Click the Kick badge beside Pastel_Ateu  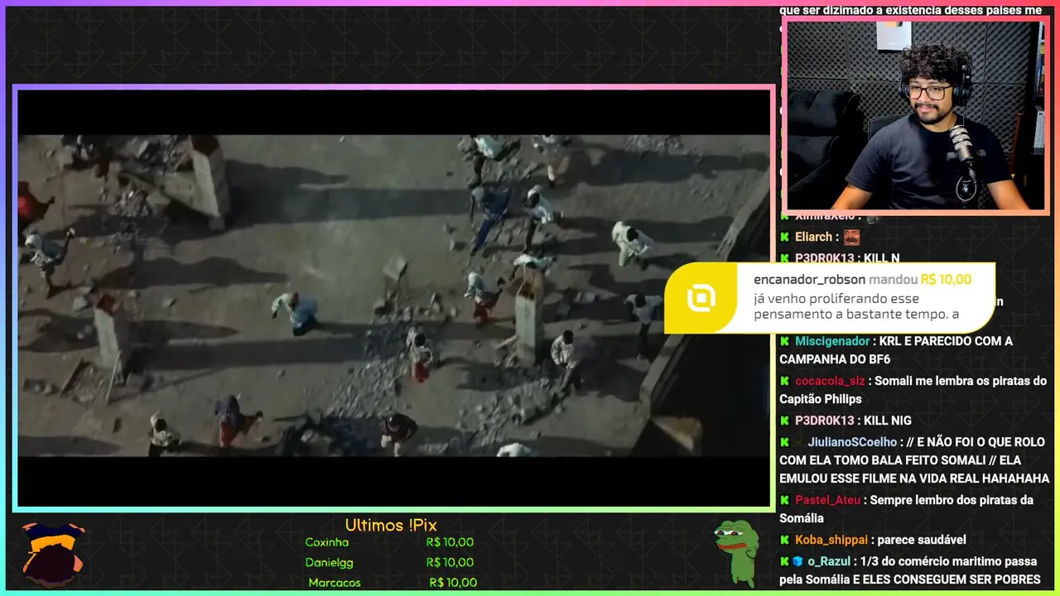pyautogui.click(x=784, y=500)
